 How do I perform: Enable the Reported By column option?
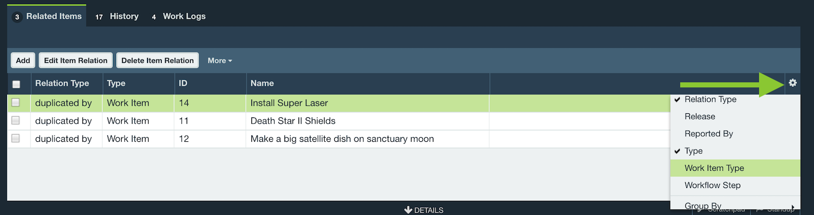(x=735, y=134)
